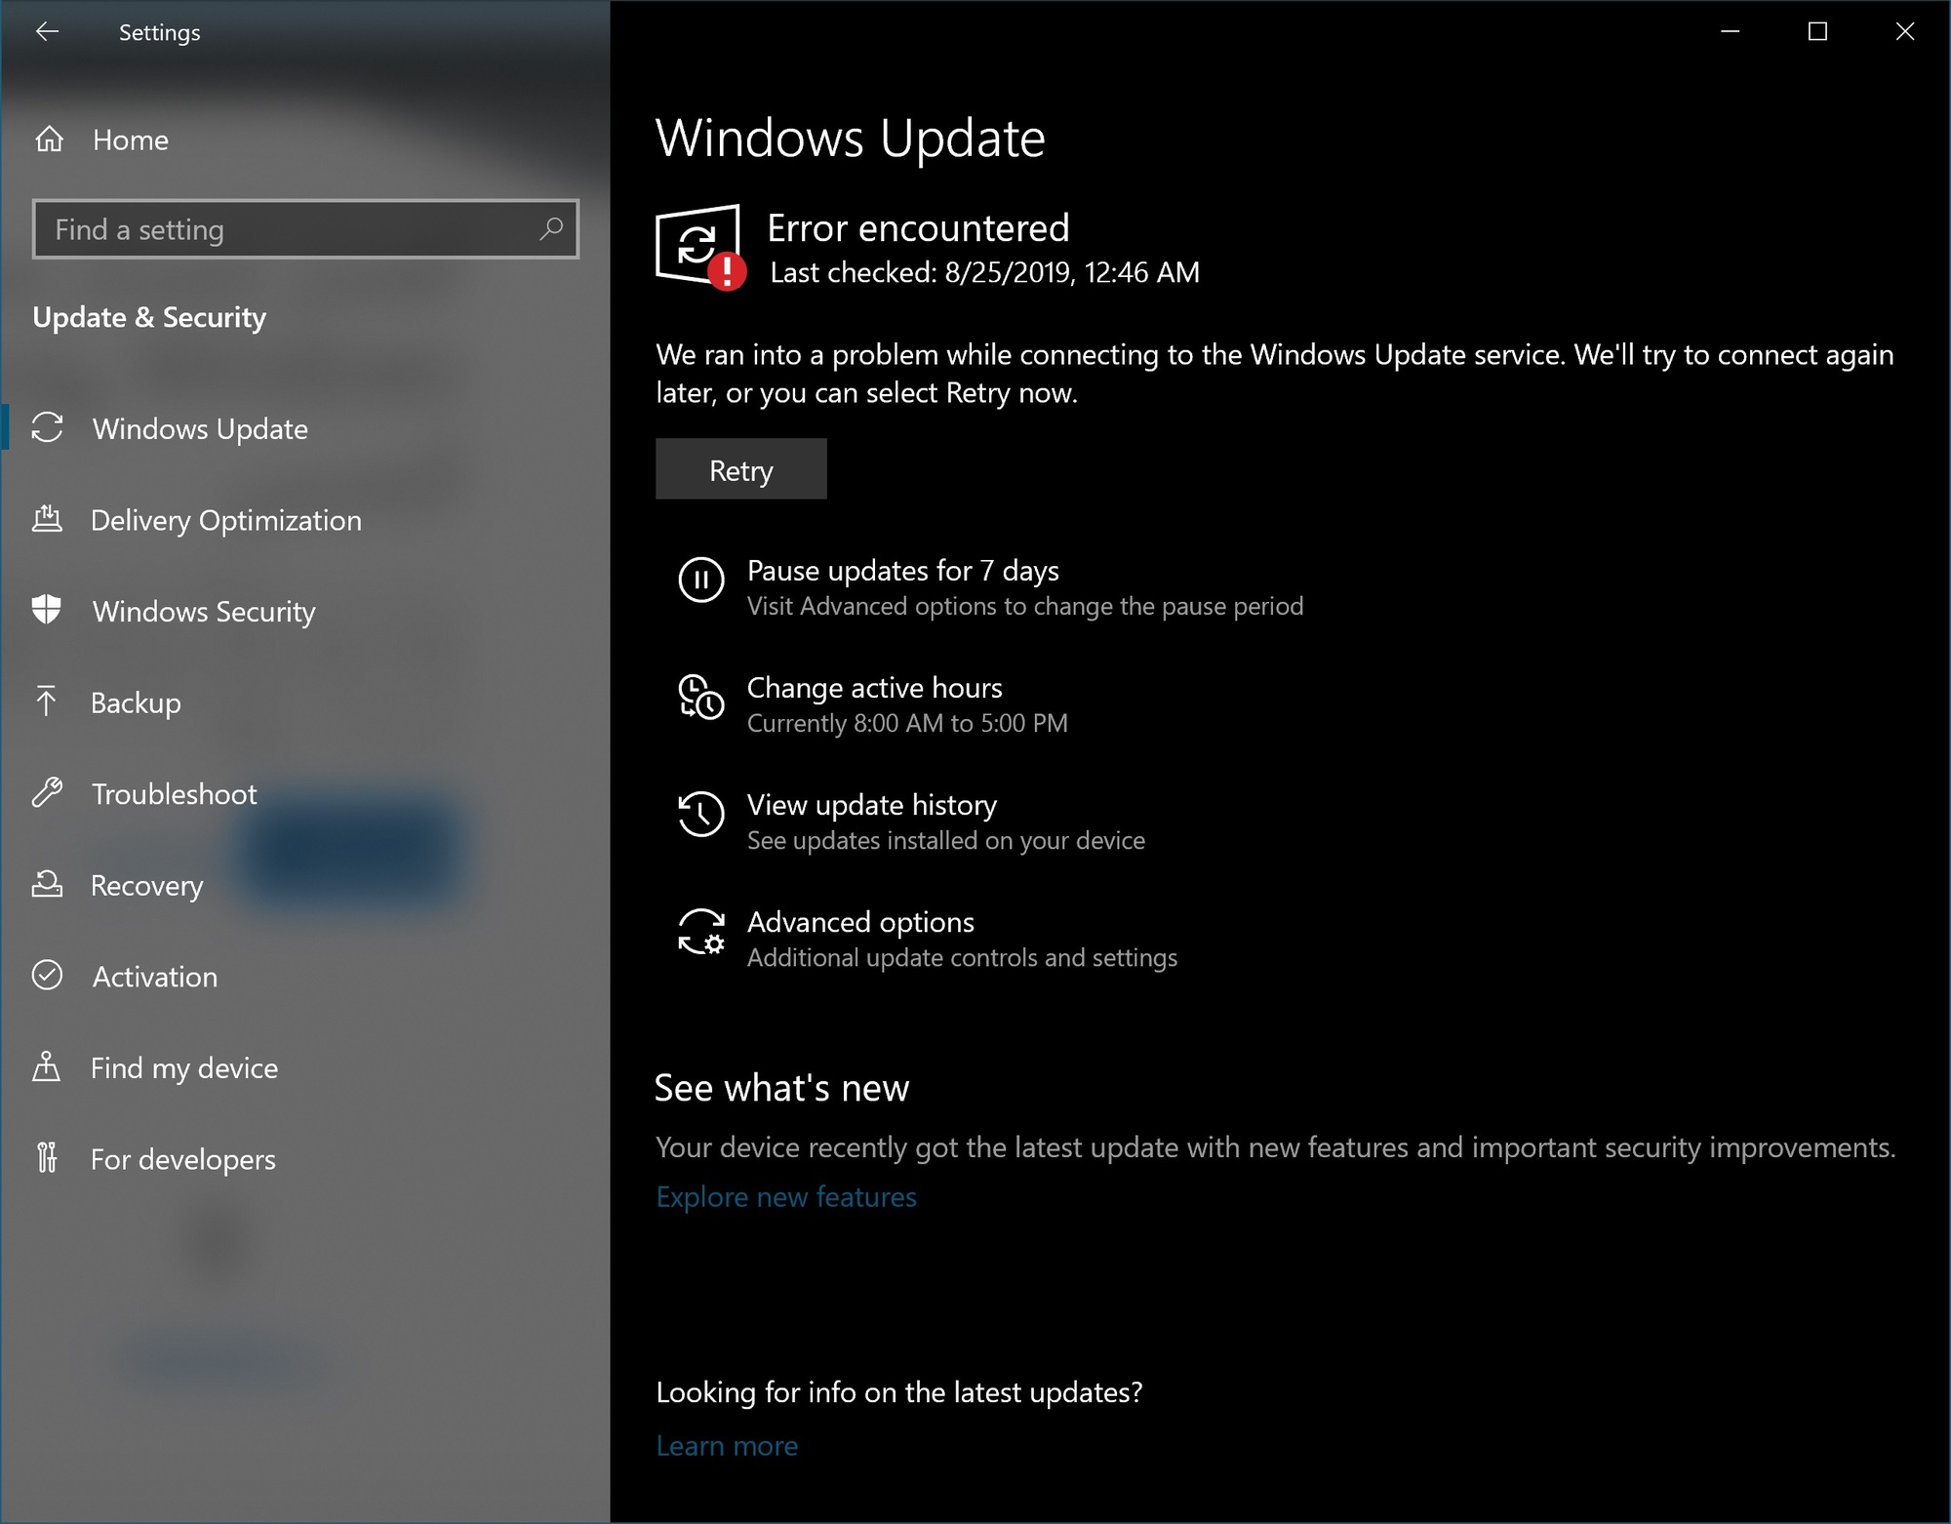Click the 'Windows Update' page title
1951x1524 pixels.
850,138
